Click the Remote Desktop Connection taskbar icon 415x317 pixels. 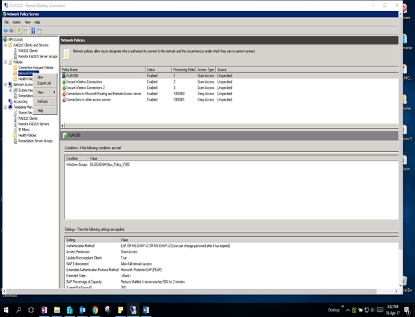click(133, 309)
